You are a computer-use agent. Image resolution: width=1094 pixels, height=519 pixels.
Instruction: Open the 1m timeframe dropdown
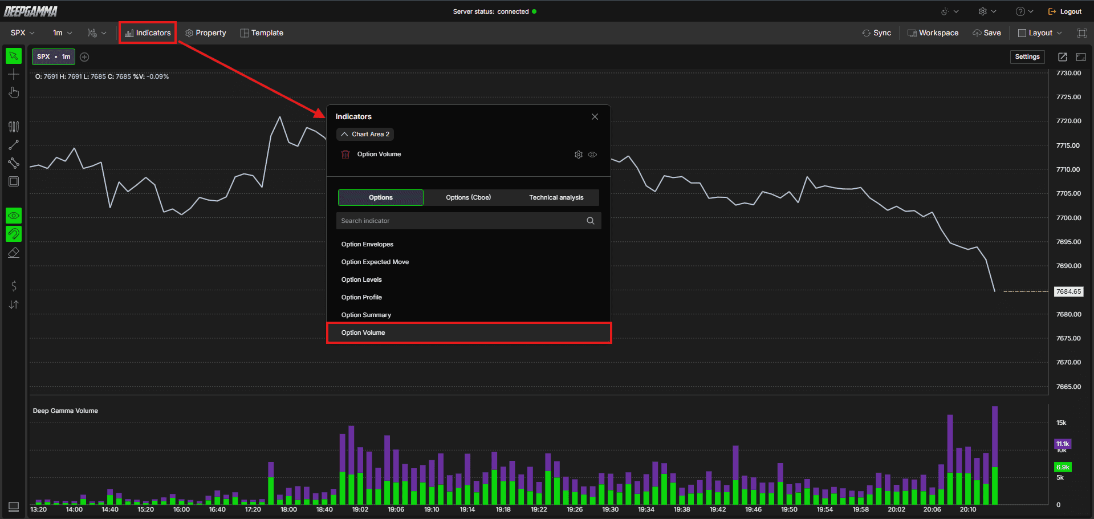(62, 33)
